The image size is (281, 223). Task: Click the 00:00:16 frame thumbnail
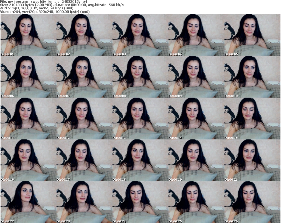coord(28,160)
